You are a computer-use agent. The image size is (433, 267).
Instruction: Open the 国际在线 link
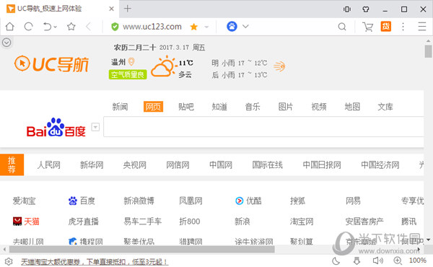click(267, 165)
